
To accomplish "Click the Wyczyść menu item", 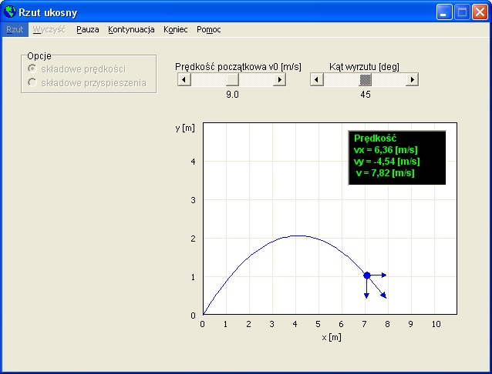I will click(49, 29).
